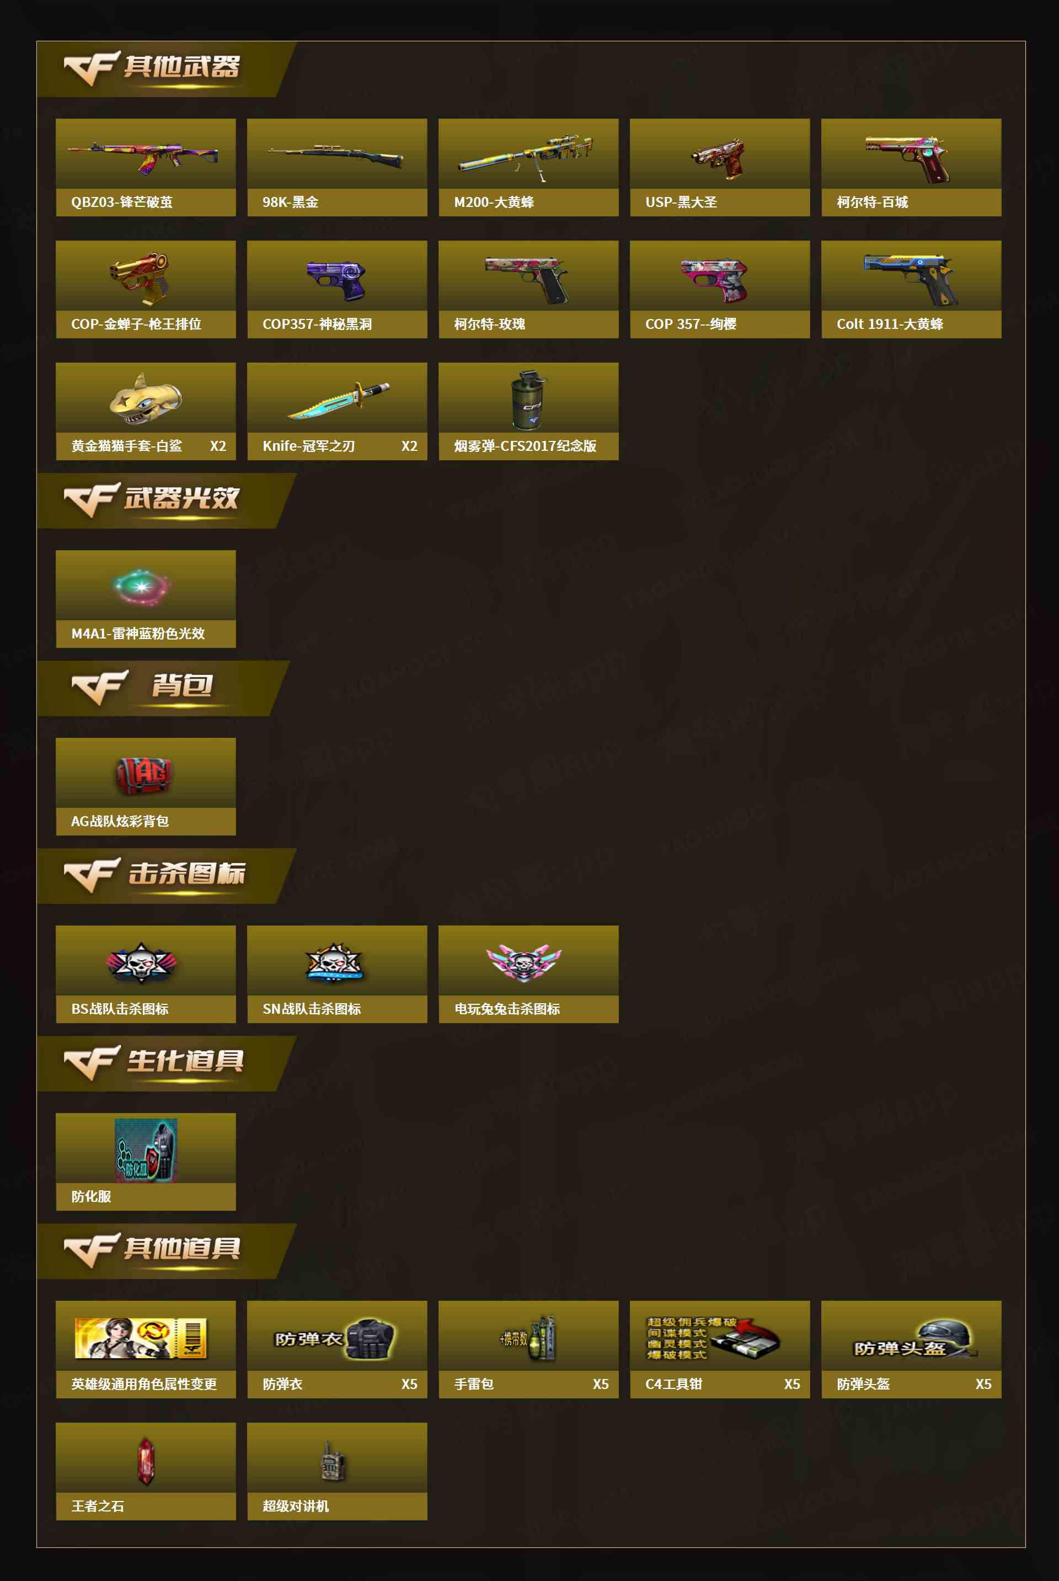Select the 电玩兔兔击杀图标 winged badge
Screen dimensions: 1059x1581
(x=523, y=962)
